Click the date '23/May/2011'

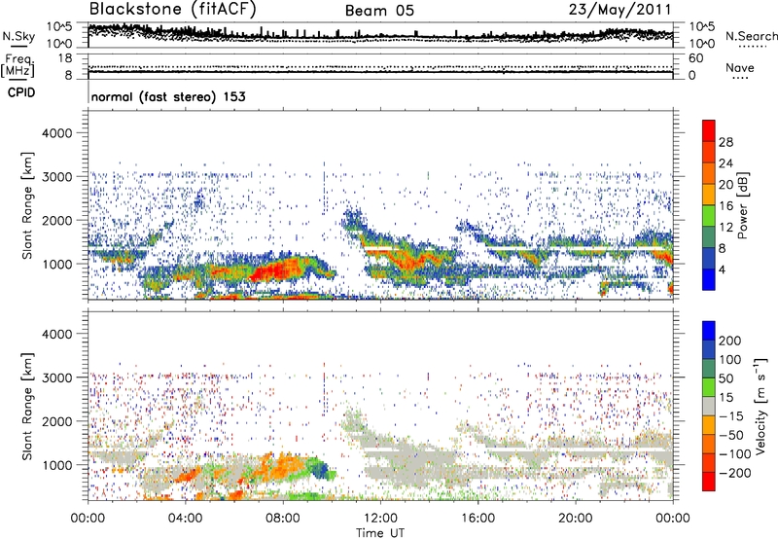point(619,10)
